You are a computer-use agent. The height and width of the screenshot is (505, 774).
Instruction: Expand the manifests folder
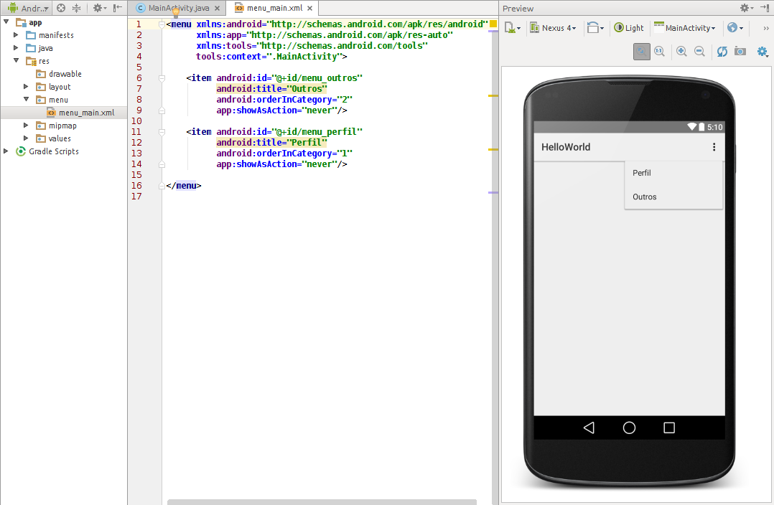[x=17, y=34]
